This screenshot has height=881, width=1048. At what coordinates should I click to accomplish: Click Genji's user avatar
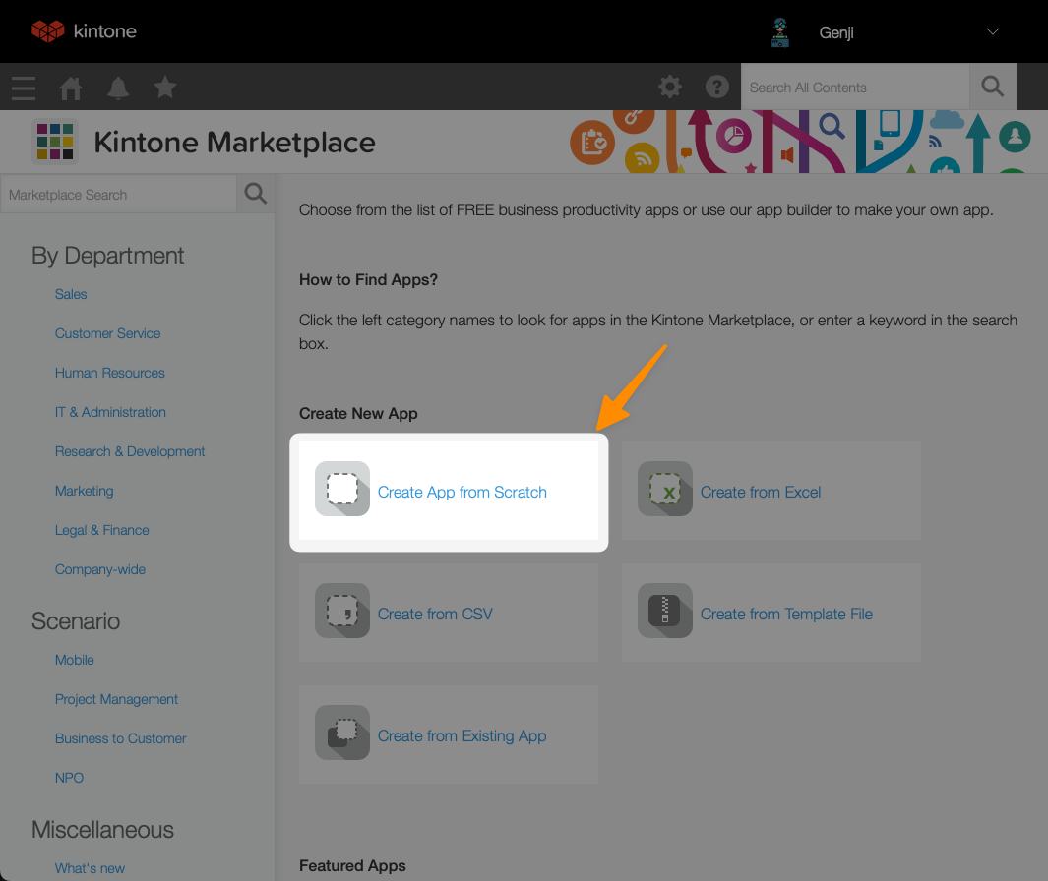coord(780,32)
